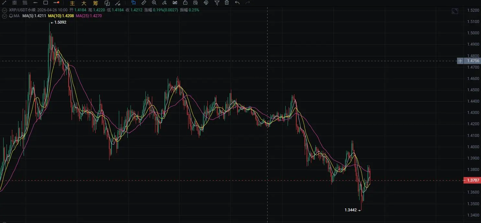
Task: Select the rectangle shape tool
Action: (x=46, y=3)
